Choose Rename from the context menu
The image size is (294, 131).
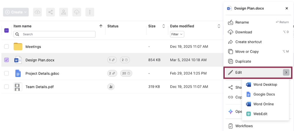pos(242,22)
